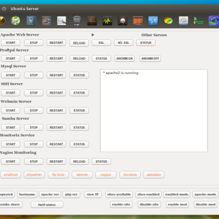
Task: Open the magnifier log viewer icon
Action: 61,21
